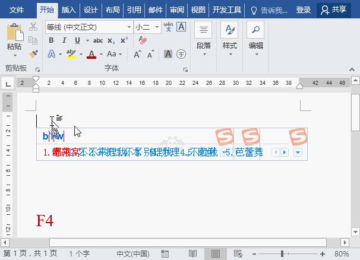Click zoom out minus button
The image size is (360, 260).
(x=254, y=254)
